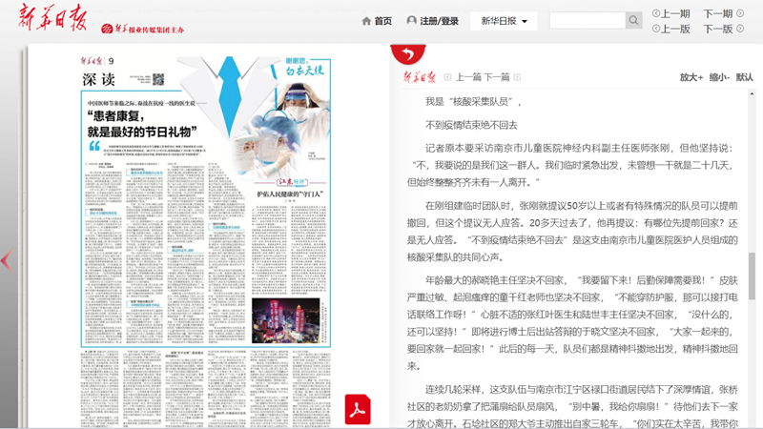Click the 江东时评 column label

tap(293, 182)
